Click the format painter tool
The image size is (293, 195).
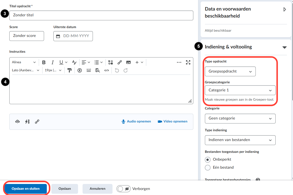(x=69, y=71)
